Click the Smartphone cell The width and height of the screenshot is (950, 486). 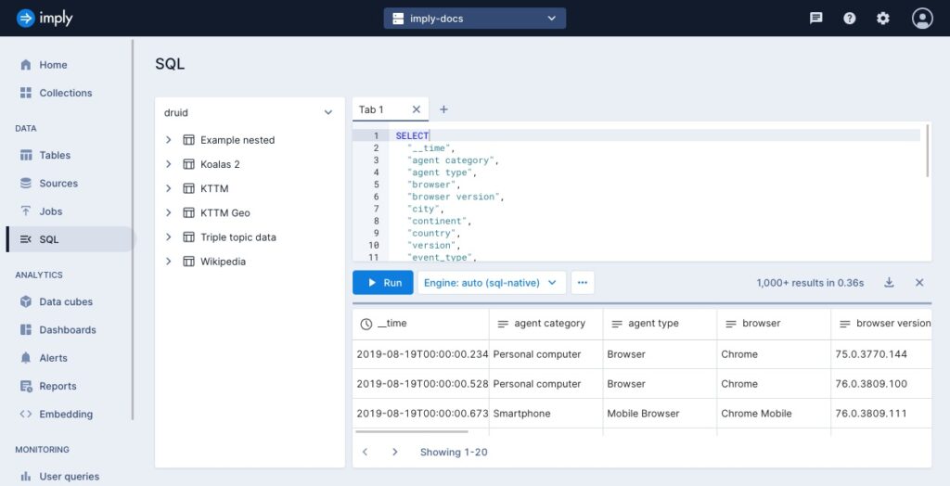point(546,414)
